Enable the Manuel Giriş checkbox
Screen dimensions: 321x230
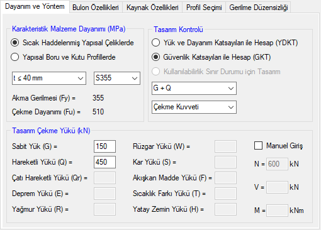click(x=278, y=146)
